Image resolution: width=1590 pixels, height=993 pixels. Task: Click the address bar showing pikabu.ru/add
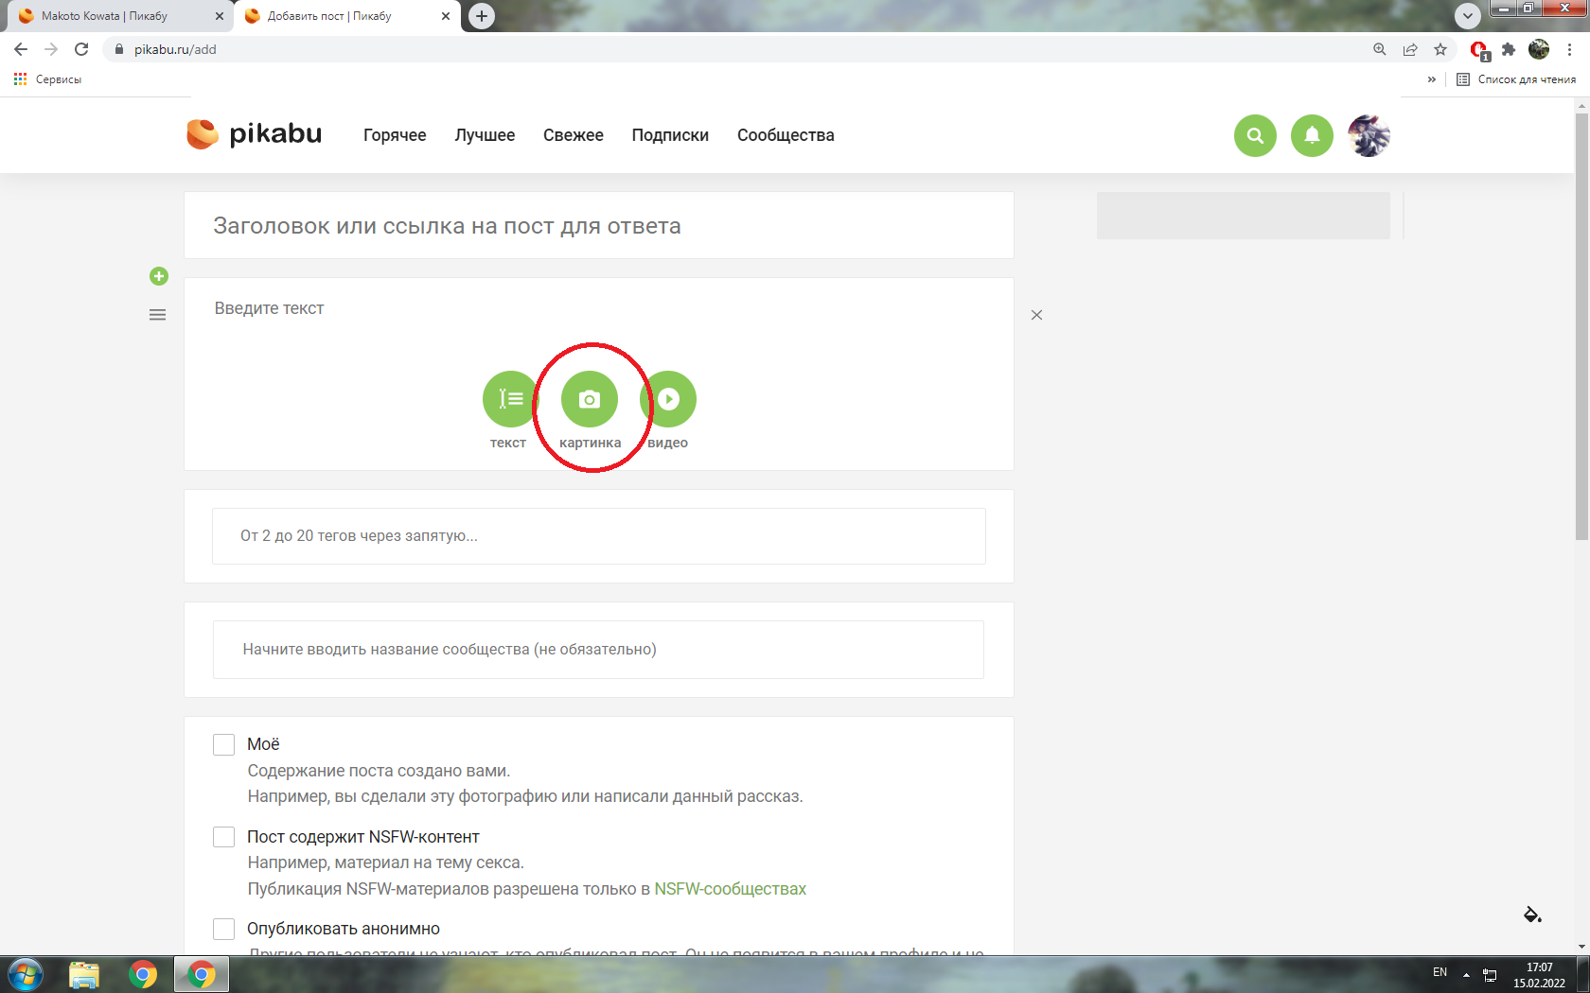pos(738,49)
